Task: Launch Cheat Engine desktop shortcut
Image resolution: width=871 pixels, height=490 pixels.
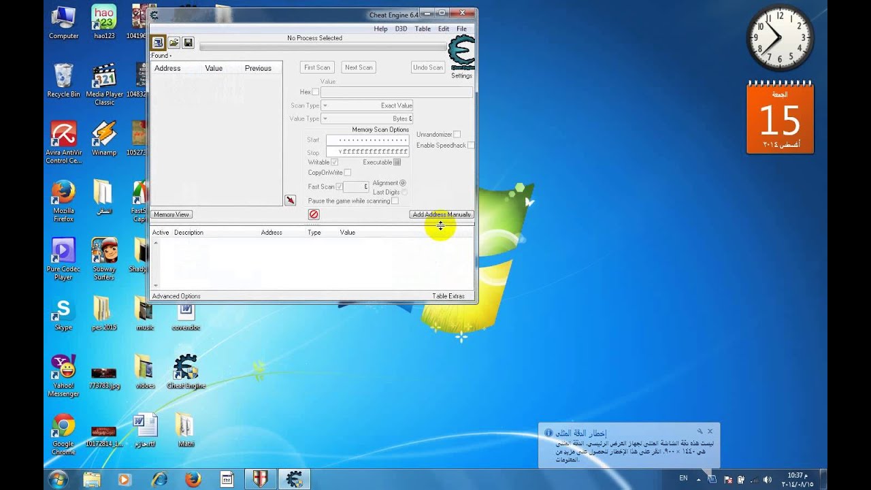Action: [186, 372]
